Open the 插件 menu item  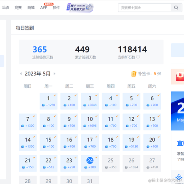(x=56, y=8)
